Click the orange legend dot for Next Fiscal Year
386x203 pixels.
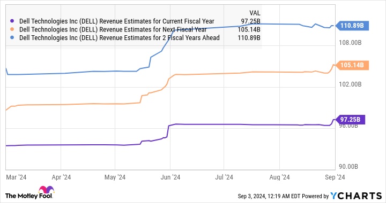(12, 29)
